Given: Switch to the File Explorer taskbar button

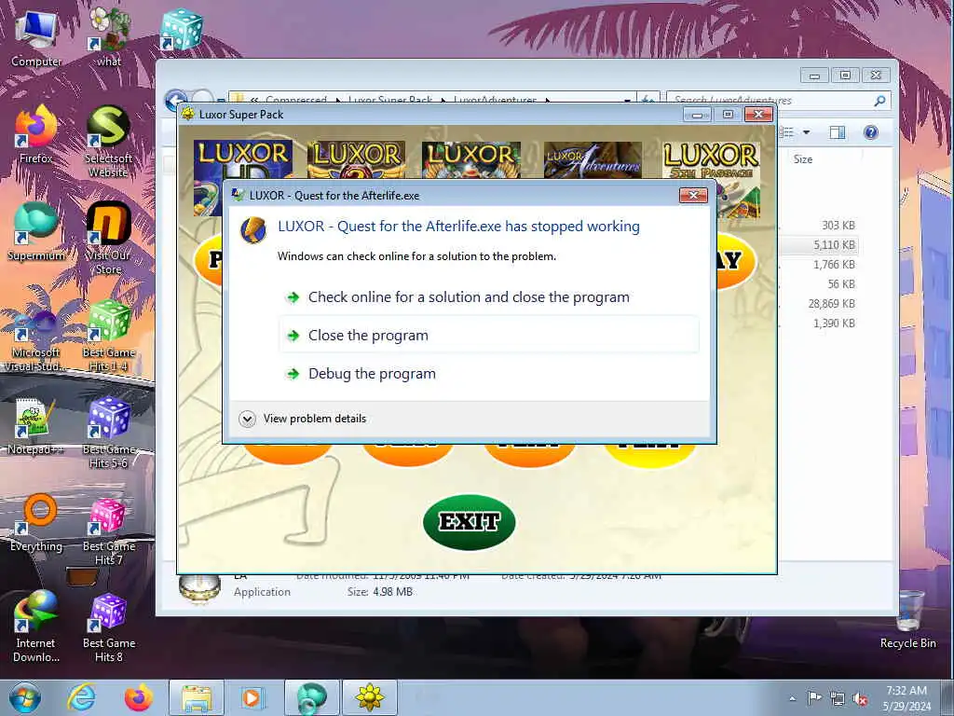Looking at the screenshot, I should [197, 697].
